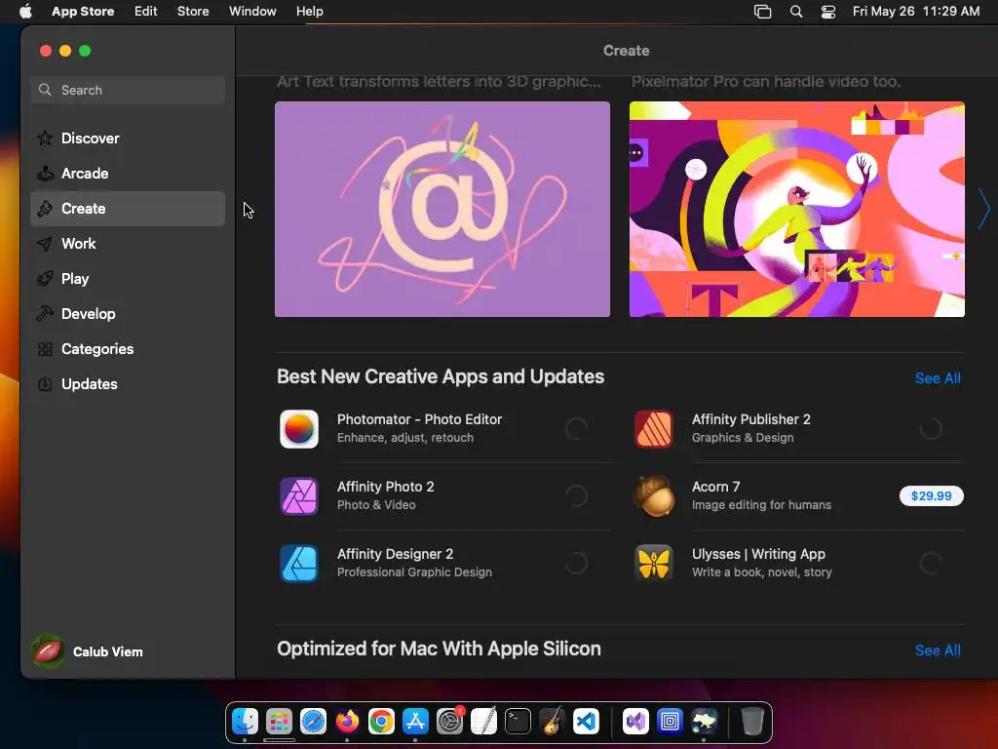Image resolution: width=998 pixels, height=749 pixels.
Task: Click 'Affinity Publisher 2' title text
Action: (751, 419)
